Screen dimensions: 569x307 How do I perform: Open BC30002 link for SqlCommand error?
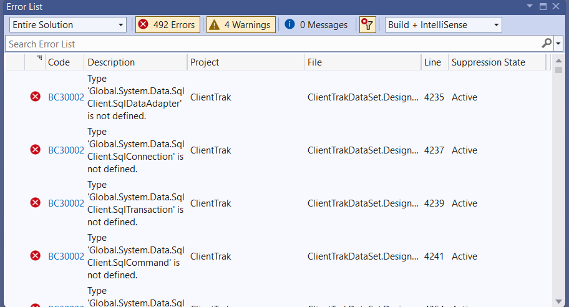coord(66,256)
